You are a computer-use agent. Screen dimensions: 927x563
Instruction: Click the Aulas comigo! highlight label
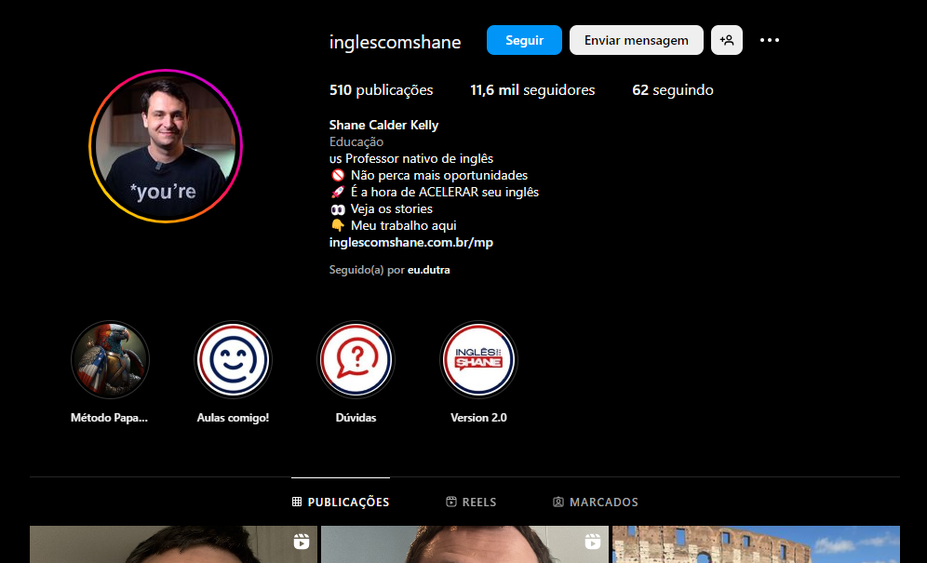pyautogui.click(x=233, y=418)
